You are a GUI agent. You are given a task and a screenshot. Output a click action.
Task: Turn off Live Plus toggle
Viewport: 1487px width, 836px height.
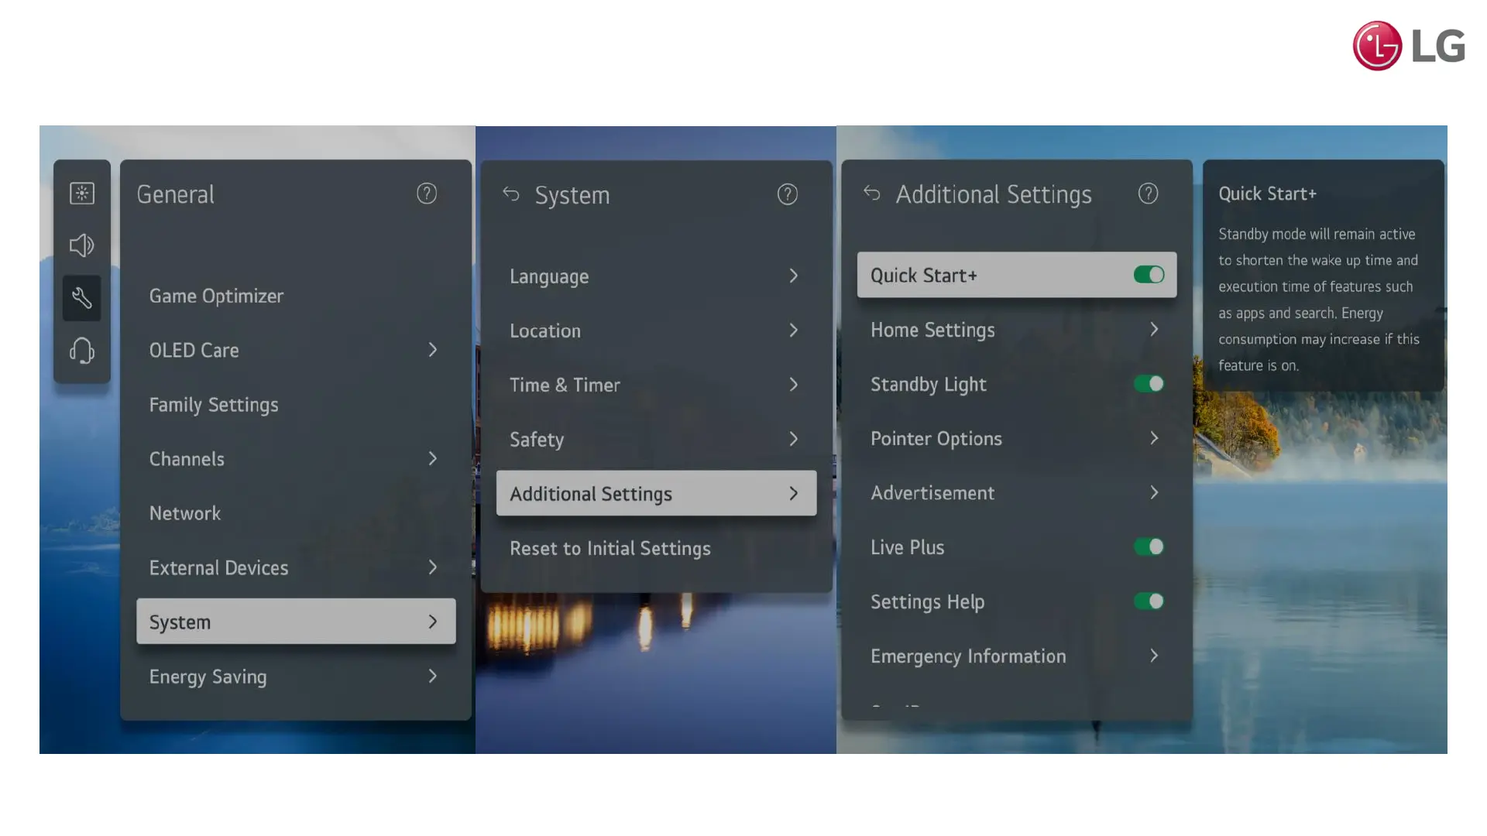click(x=1149, y=547)
